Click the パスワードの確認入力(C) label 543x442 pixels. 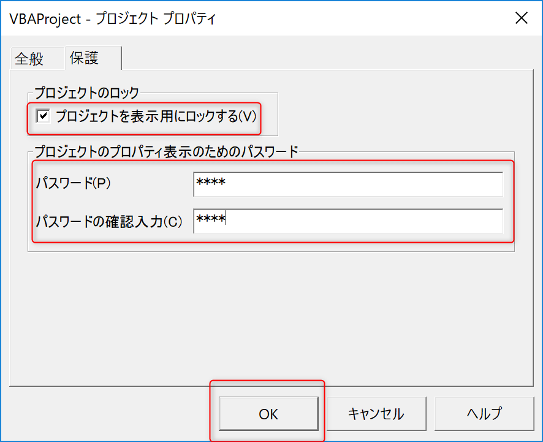click(x=109, y=221)
